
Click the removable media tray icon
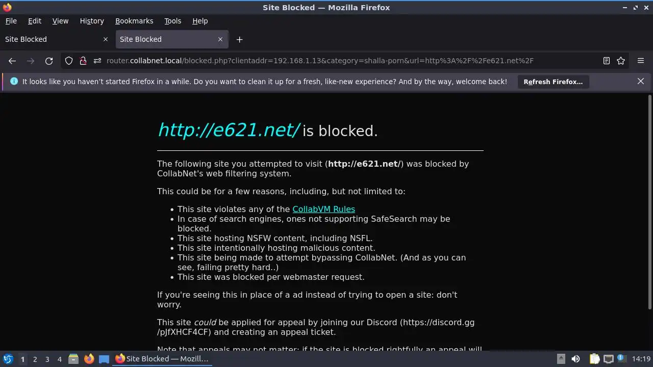(561, 359)
